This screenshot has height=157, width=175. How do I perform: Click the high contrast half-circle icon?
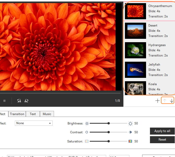click(x=130, y=132)
